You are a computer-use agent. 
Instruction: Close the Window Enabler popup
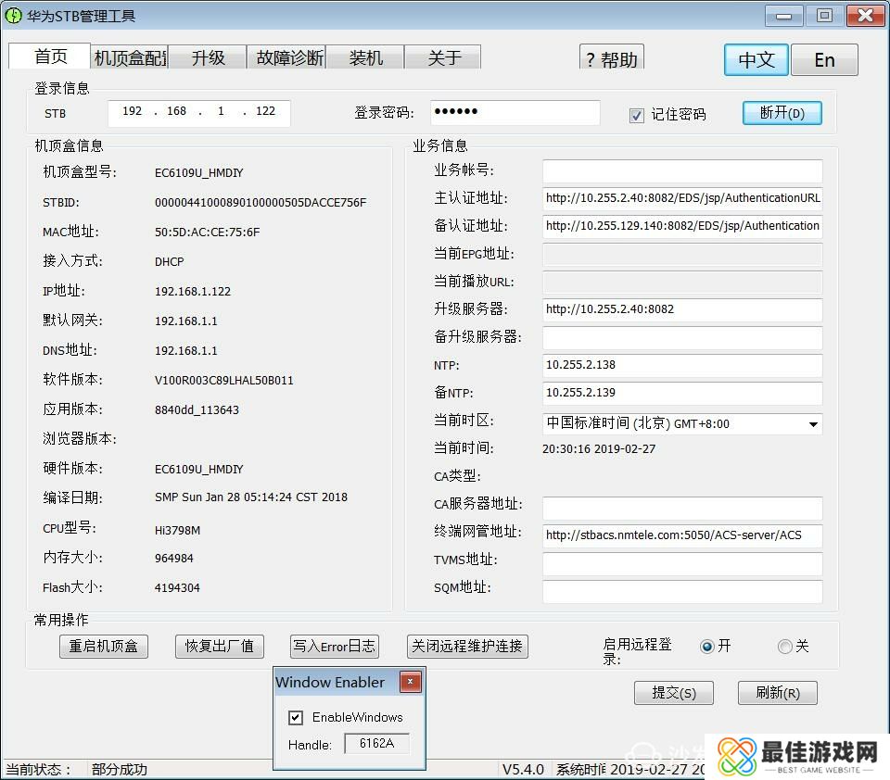click(411, 683)
